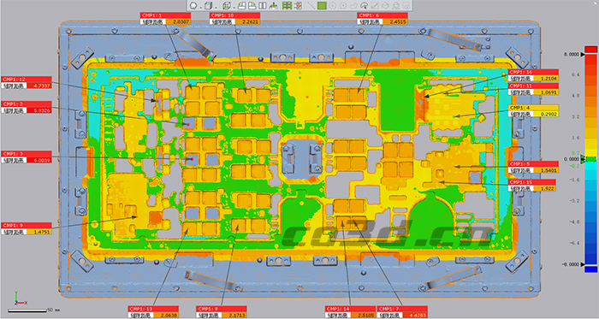Open the dropdown next to the sphere display icon
599x319 pixels.
[x=201, y=7]
